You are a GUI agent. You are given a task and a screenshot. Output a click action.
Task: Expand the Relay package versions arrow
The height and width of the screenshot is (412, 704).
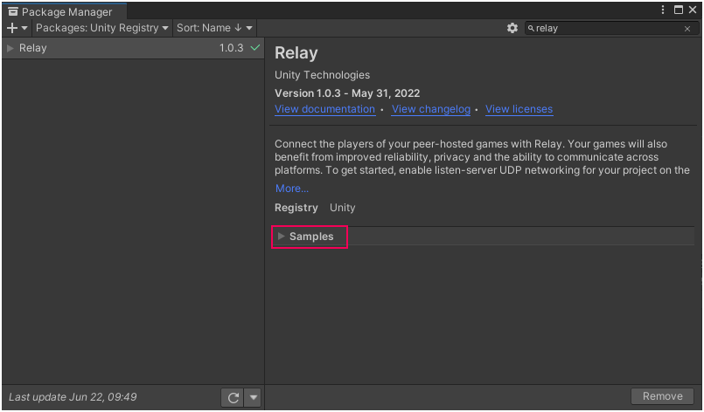10,48
